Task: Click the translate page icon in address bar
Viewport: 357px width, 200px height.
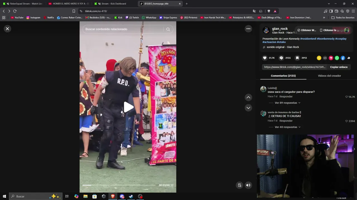Action: click(254, 11)
